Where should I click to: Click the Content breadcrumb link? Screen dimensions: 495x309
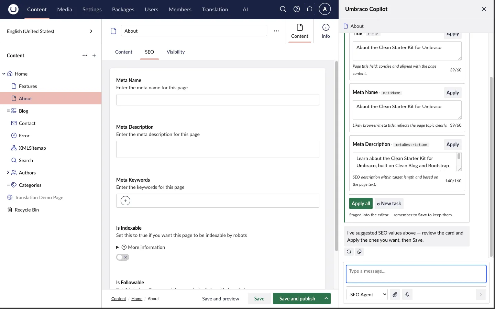119,299
